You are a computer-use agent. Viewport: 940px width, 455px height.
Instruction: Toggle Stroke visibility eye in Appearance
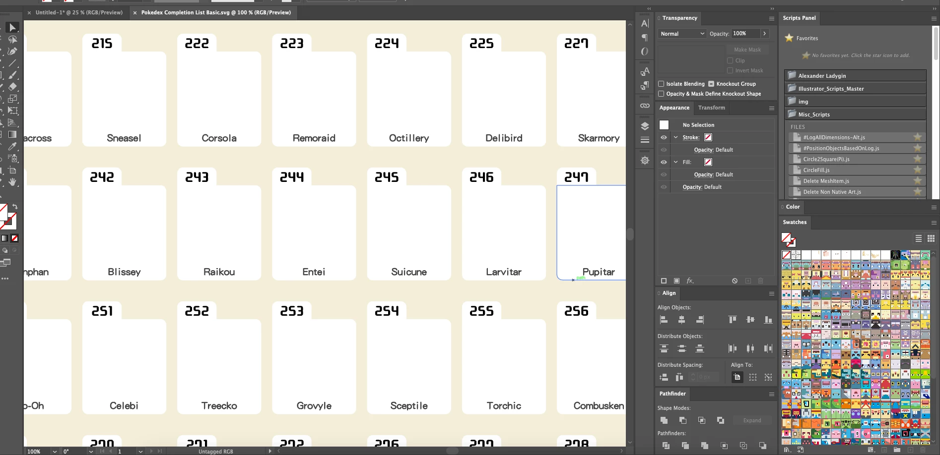pyautogui.click(x=664, y=137)
